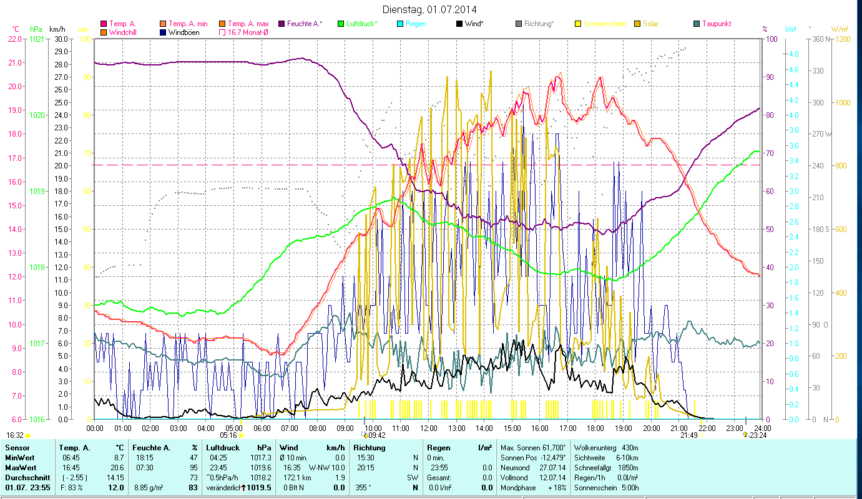Screen dimensions: 862x499
Task: Click the sunrise sun icon at 05:16
Action: point(241,435)
